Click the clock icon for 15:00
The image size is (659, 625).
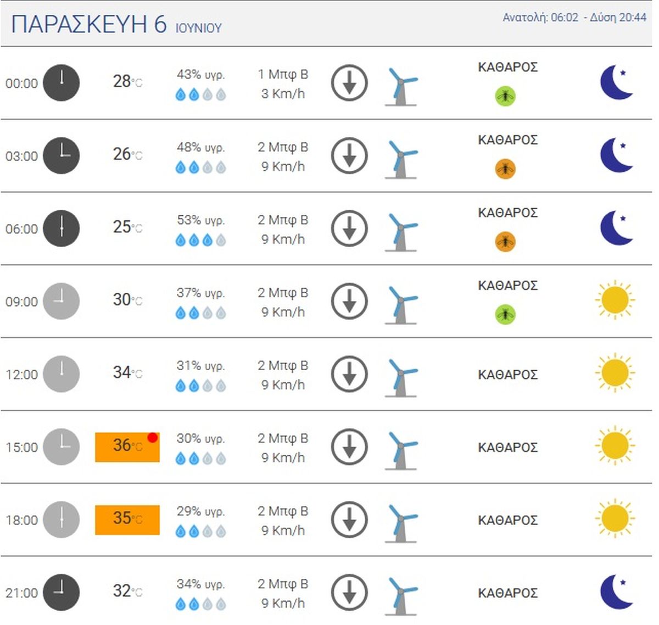(62, 447)
